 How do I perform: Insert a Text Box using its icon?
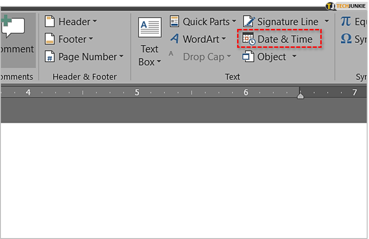click(x=149, y=28)
